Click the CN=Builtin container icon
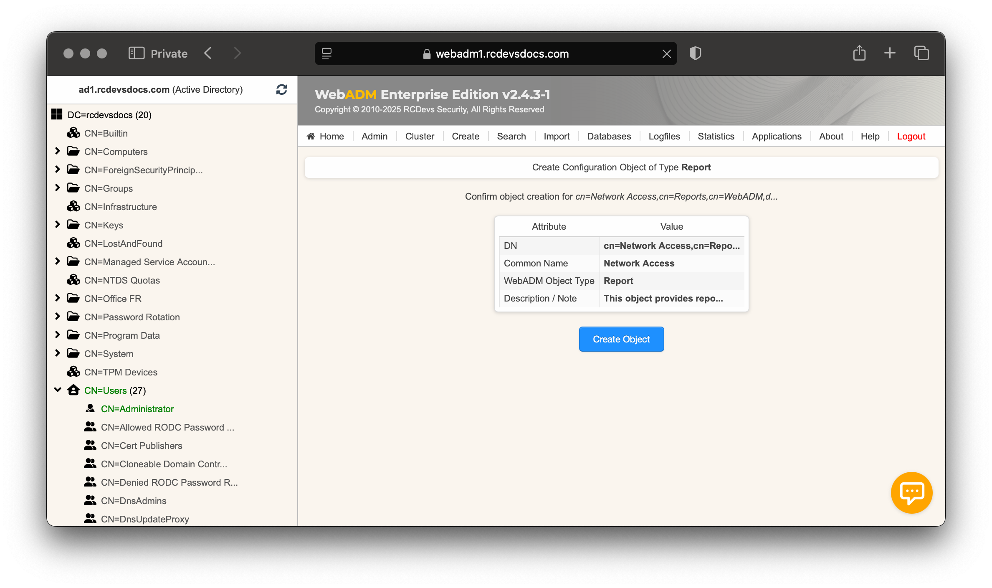Viewport: 992px width, 588px height. click(73, 133)
